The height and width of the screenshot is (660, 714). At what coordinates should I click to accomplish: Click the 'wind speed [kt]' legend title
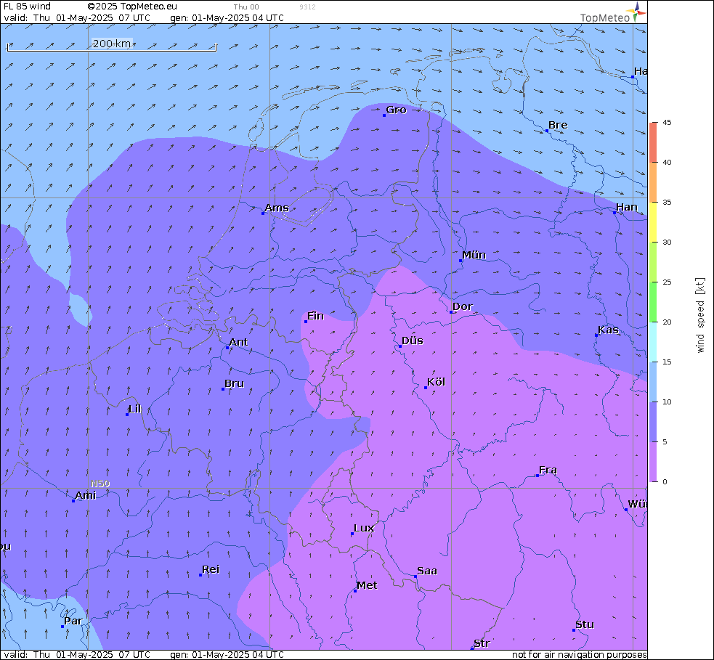[700, 315]
